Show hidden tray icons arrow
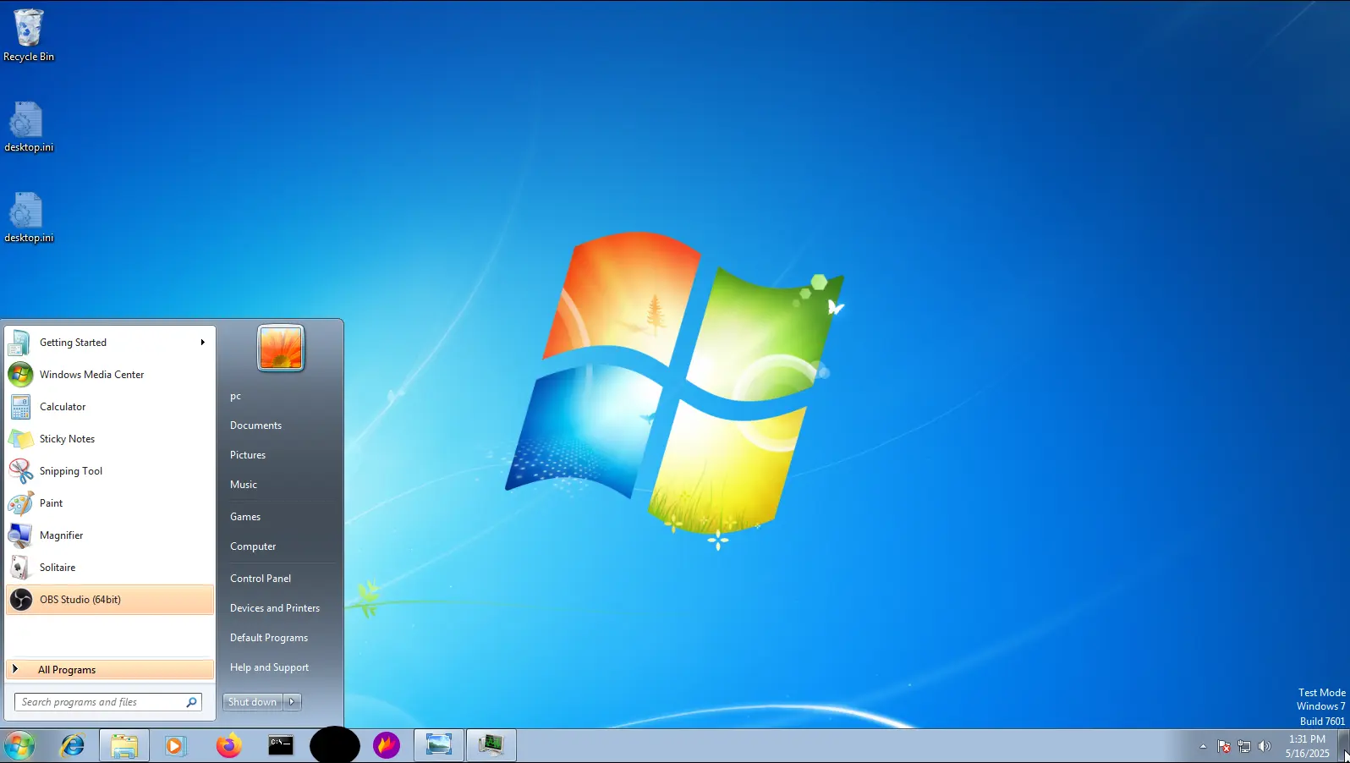The image size is (1350, 763). 1203,746
